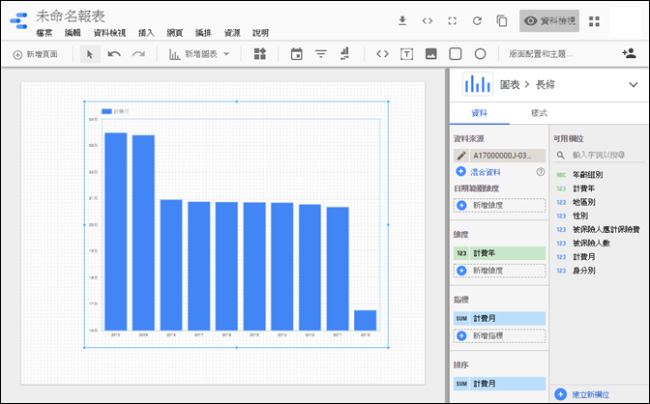
Task: Insert a text box
Action: (x=406, y=54)
